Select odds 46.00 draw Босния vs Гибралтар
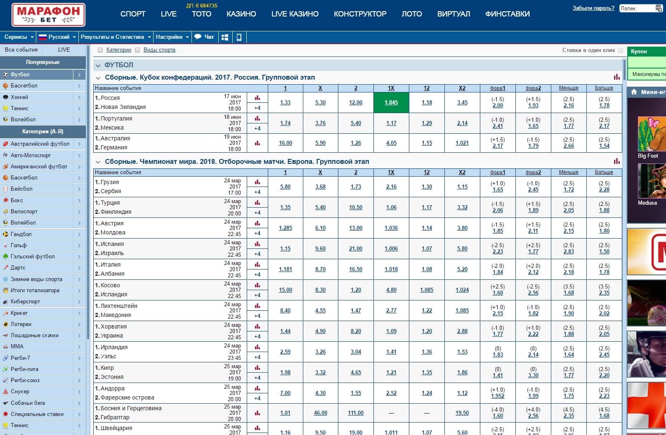This screenshot has width=666, height=435. 320,413
